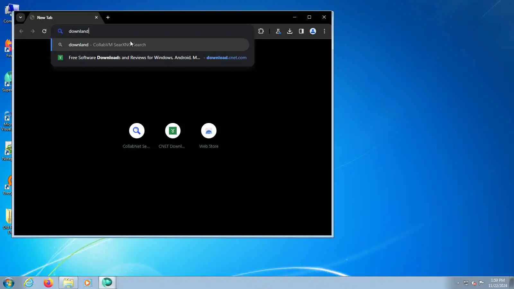
Task: Select the 'downland - CollabVM SearXNG Search' suggestion
Action: (150, 45)
